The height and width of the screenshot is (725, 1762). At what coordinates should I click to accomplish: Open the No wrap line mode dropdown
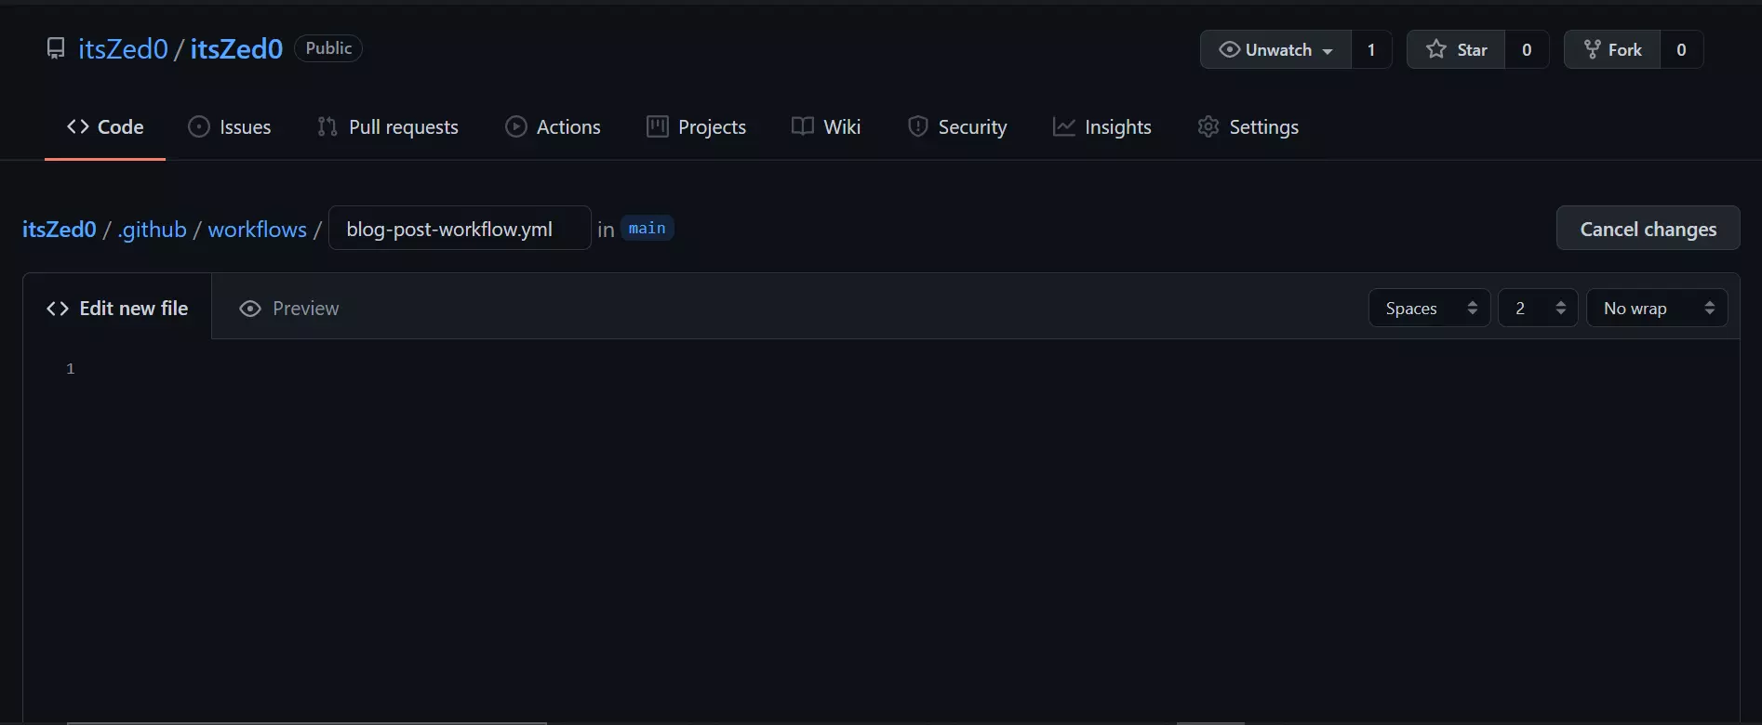[1657, 309]
